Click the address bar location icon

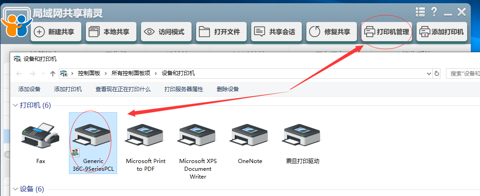point(64,73)
